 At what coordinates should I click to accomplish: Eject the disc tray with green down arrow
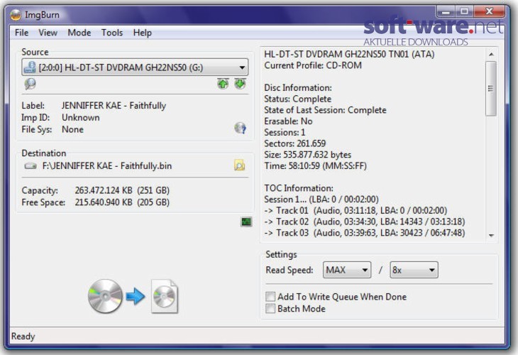(x=240, y=84)
